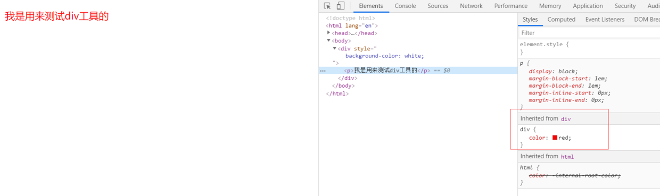The image size is (660, 196).
Task: Click the p selector in styles pane
Action: tap(522, 63)
